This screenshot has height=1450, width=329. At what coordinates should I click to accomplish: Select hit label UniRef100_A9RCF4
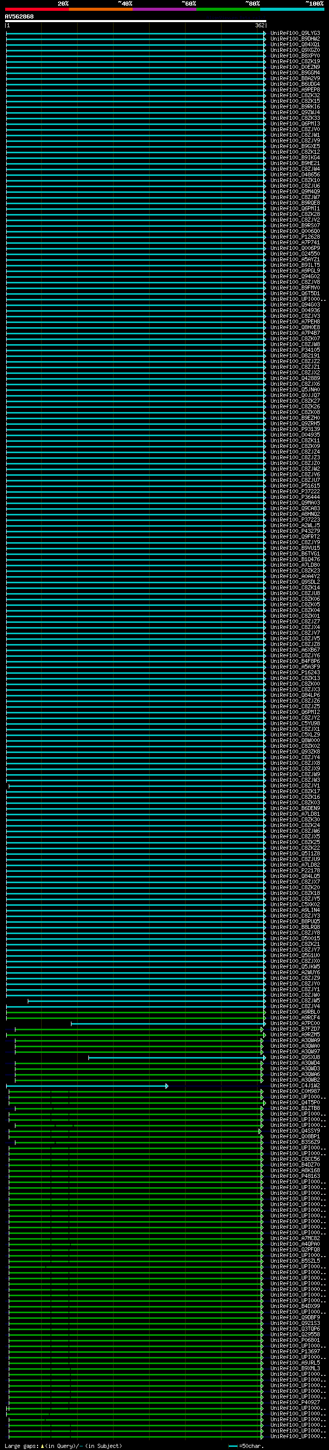point(295,1018)
